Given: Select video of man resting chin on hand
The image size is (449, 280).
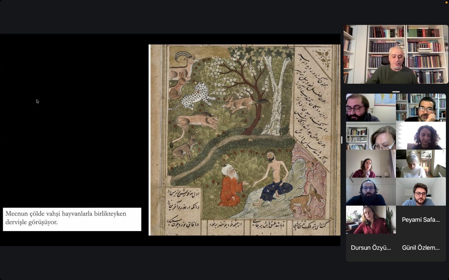Looking at the screenshot, I should 421,108.
